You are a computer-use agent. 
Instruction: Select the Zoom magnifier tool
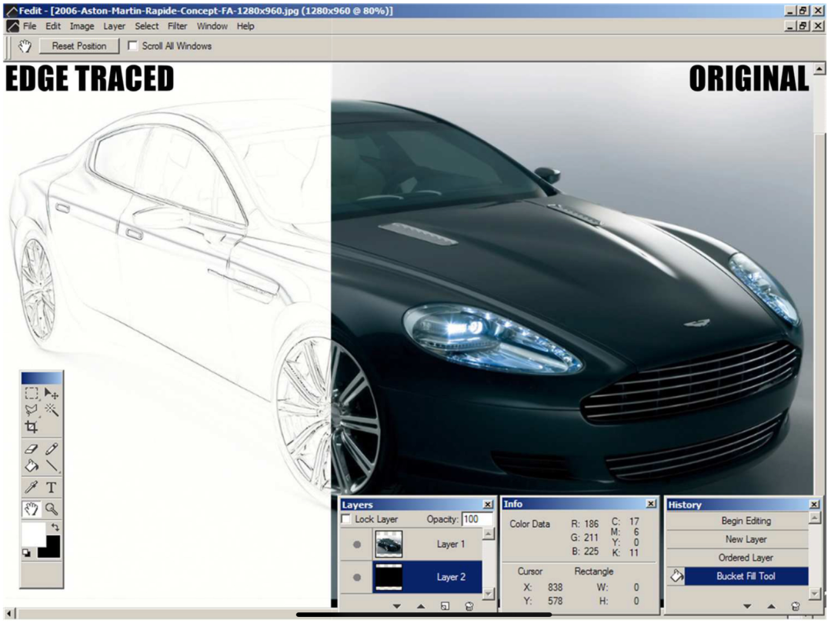(52, 509)
